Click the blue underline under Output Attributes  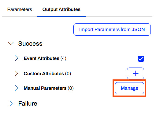pos(61,16)
